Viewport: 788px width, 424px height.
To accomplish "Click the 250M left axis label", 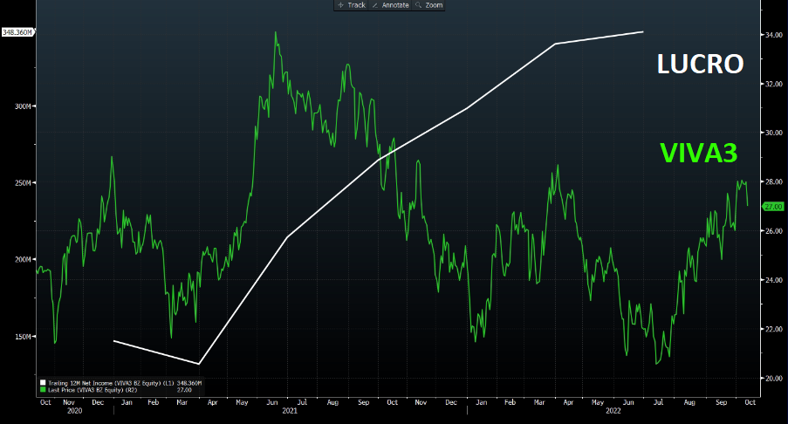I will [x=23, y=183].
